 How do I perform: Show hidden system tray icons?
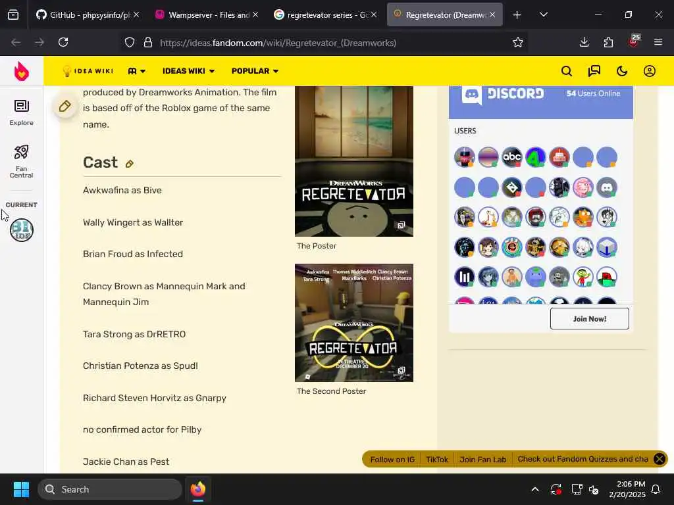click(535, 489)
